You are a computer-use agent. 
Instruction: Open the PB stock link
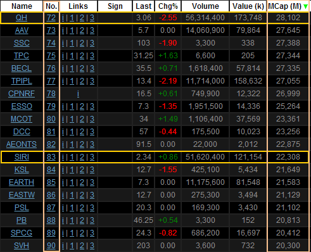click(22, 220)
